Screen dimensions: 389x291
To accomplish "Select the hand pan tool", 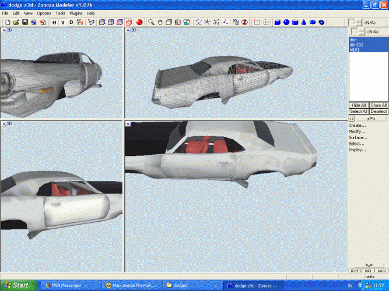I will pyautogui.click(x=159, y=22).
